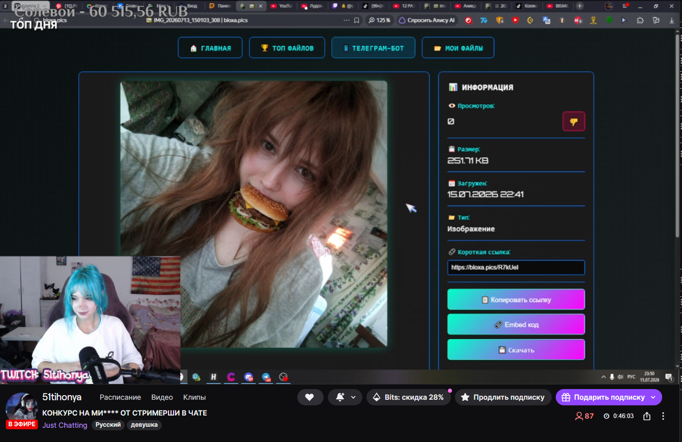The image size is (682, 442).
Task: Buy Bits: скидка 28%
Action: point(409,397)
